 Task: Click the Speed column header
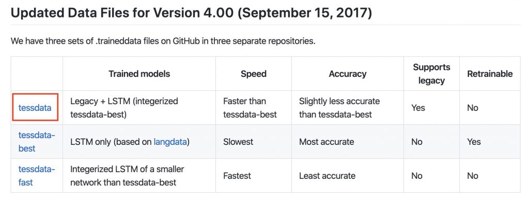tap(253, 74)
